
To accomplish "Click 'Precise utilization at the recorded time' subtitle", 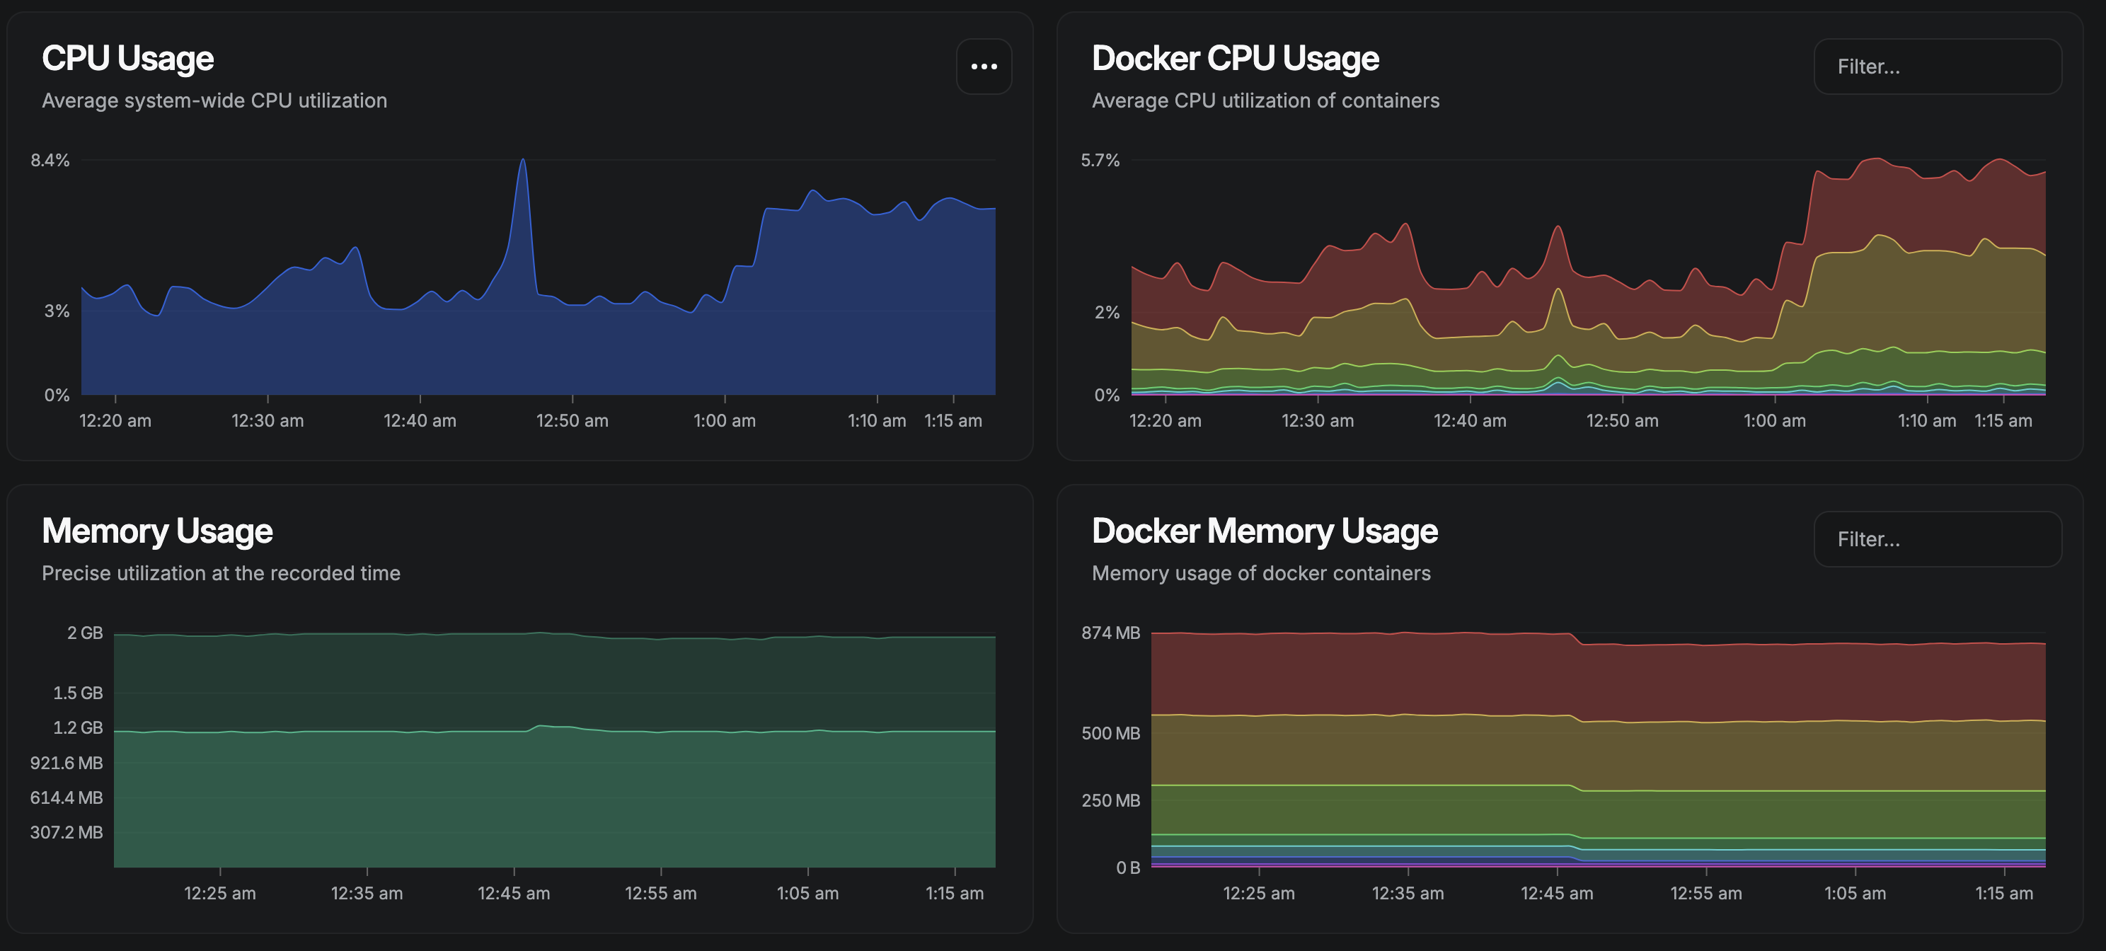I will [x=221, y=573].
